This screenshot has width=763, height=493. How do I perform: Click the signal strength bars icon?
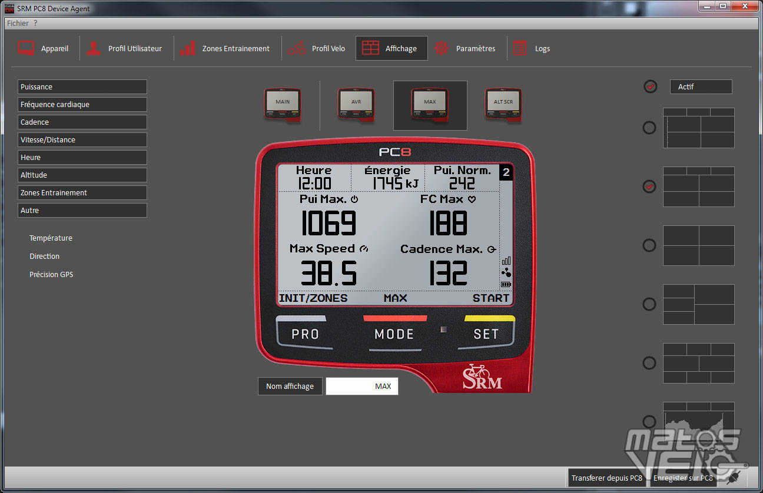(506, 261)
